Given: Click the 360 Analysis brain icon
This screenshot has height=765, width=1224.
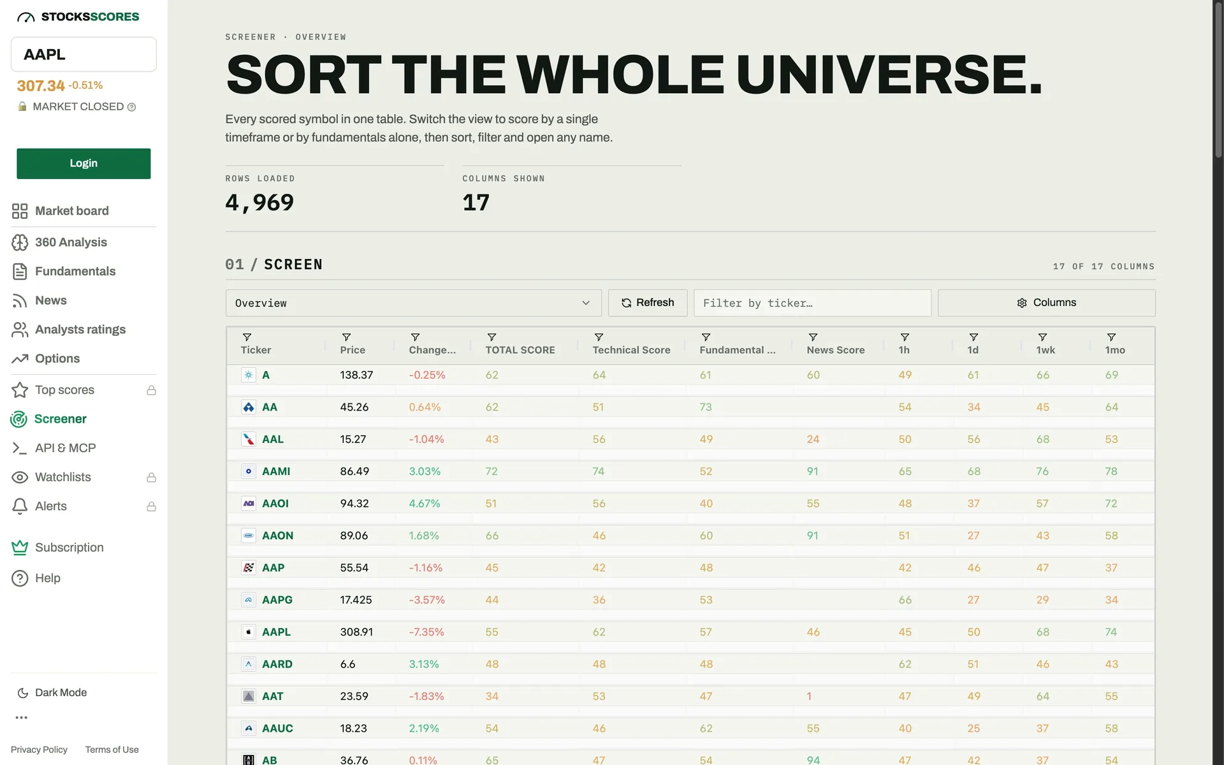Looking at the screenshot, I should (20, 242).
